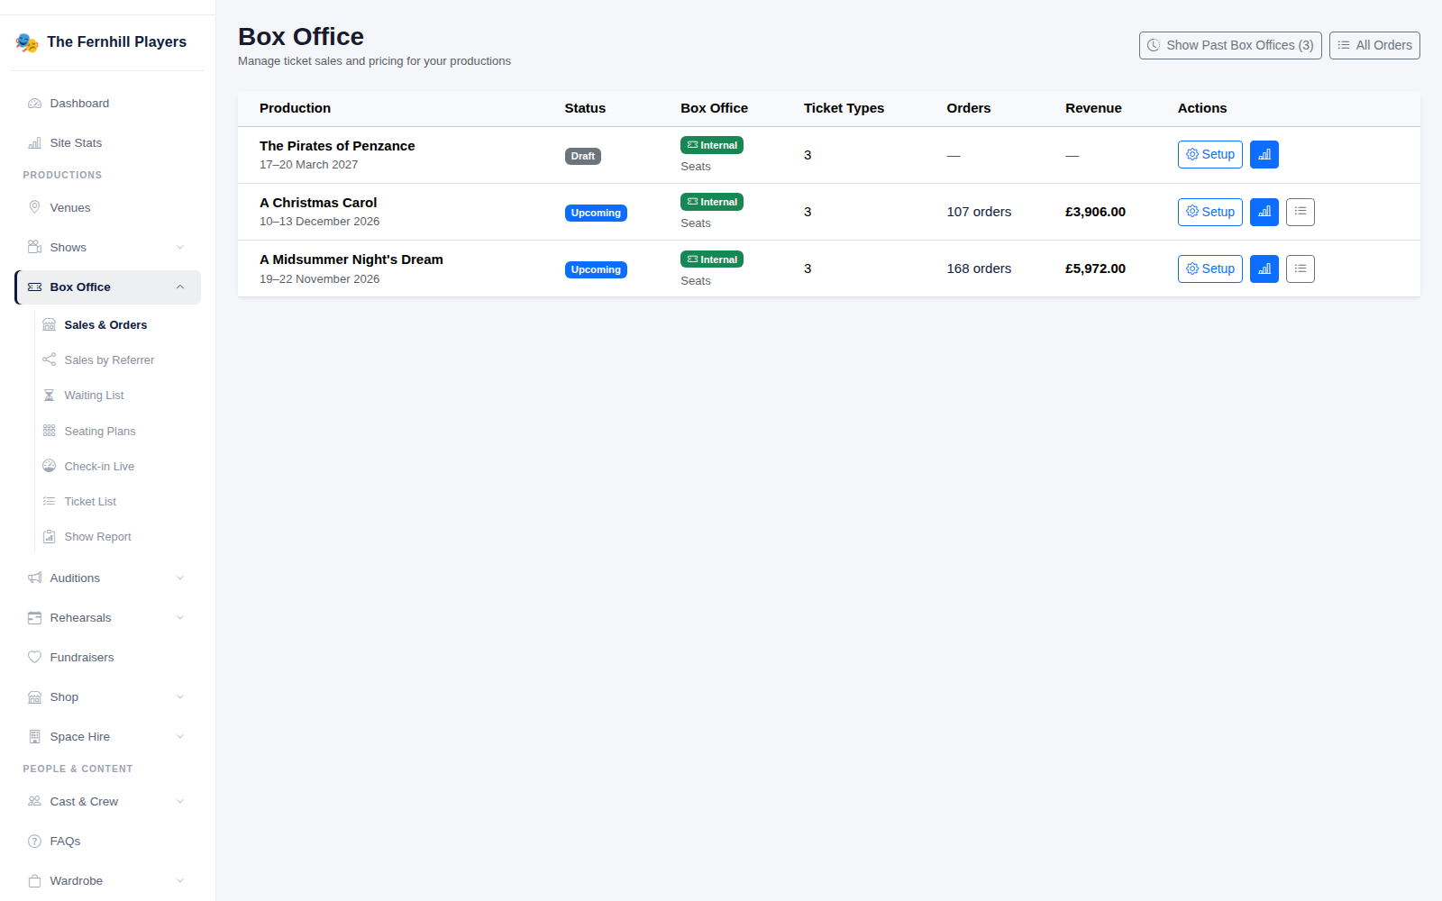Open the Dashboard menu item
Viewport: 1442px width, 901px height.
click(107, 104)
